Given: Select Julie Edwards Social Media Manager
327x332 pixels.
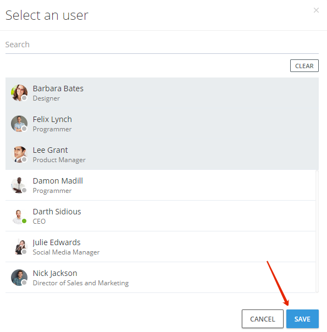Looking at the screenshot, I should [160, 247].
